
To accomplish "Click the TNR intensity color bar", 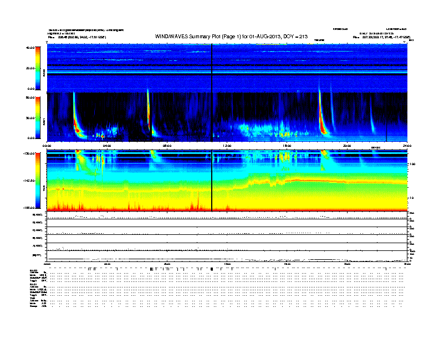I will tap(38, 181).
